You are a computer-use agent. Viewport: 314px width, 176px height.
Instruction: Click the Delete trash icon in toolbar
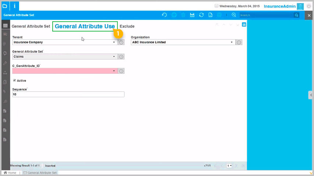pyautogui.click(x=183, y=15)
